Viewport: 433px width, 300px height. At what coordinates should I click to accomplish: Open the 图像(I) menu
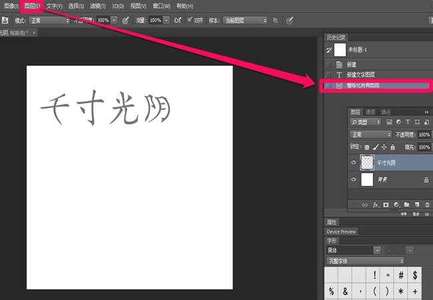point(11,6)
